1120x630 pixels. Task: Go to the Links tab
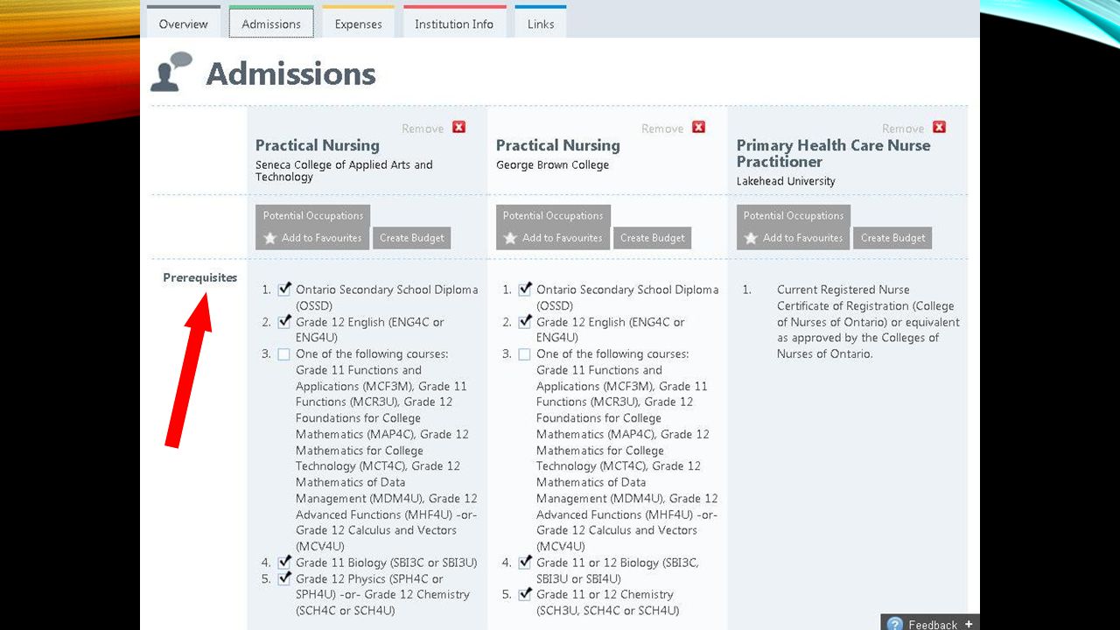coord(541,24)
